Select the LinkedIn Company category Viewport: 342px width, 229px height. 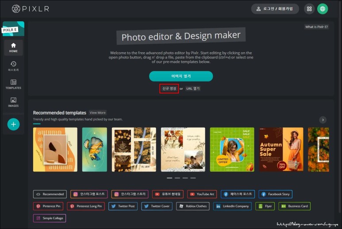coord(232,206)
